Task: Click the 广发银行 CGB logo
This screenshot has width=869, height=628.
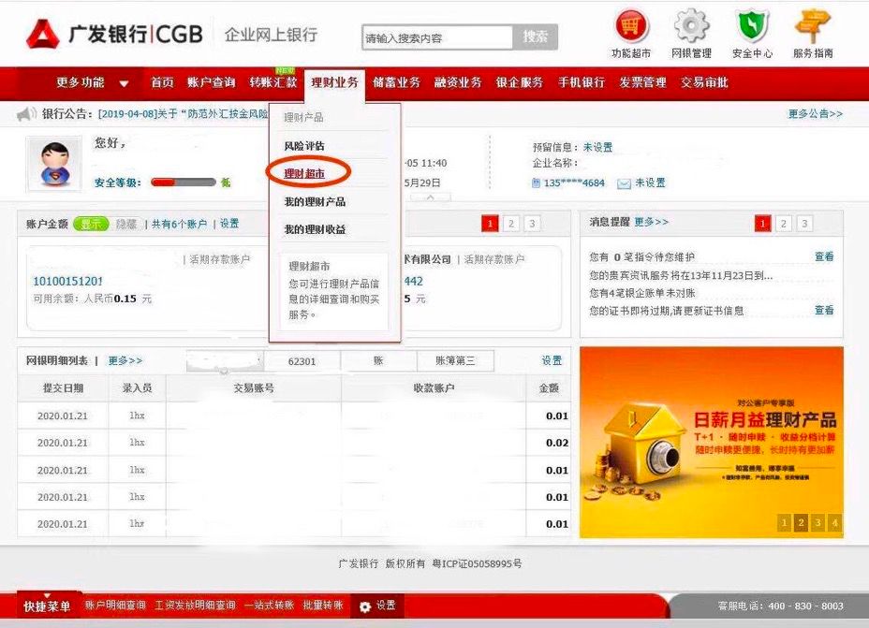Action: [x=115, y=34]
